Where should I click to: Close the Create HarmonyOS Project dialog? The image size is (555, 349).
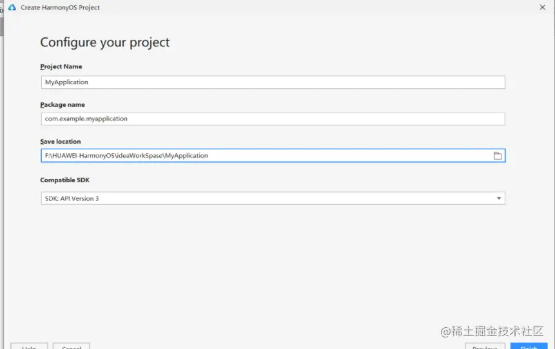point(542,7)
